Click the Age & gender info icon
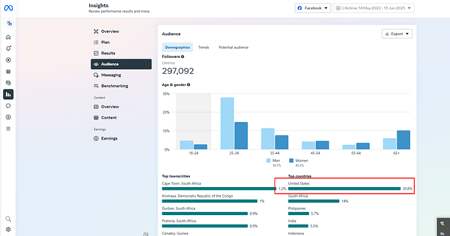This screenshot has height=236, width=450. tap(188, 85)
